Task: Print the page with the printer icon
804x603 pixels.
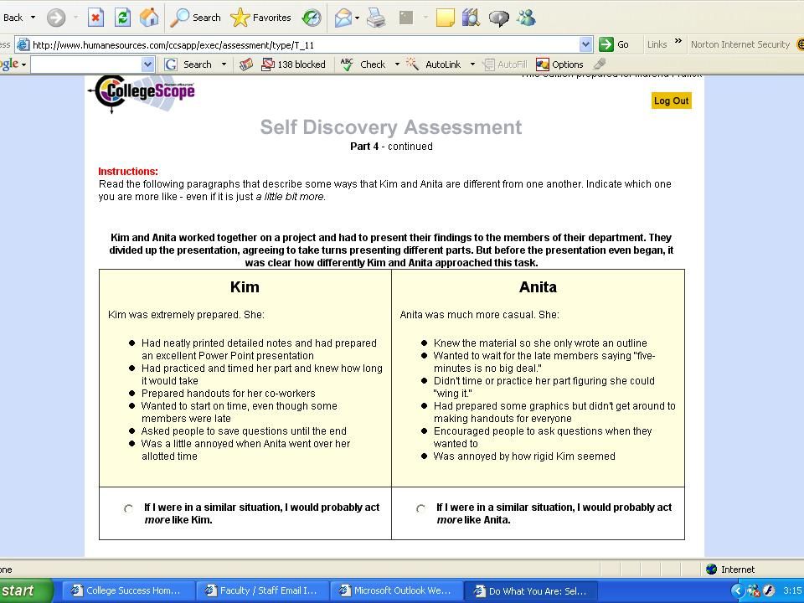Action: [376, 18]
